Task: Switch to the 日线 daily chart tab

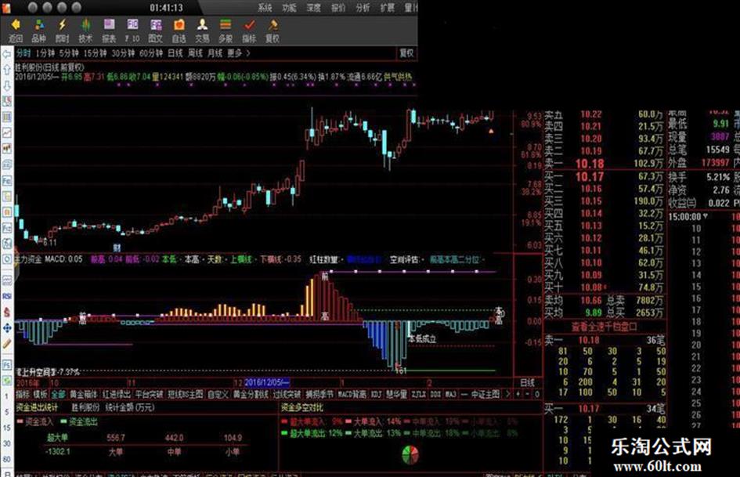Action: pyautogui.click(x=175, y=53)
